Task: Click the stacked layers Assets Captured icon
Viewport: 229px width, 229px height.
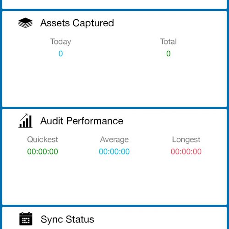Action: click(25, 23)
